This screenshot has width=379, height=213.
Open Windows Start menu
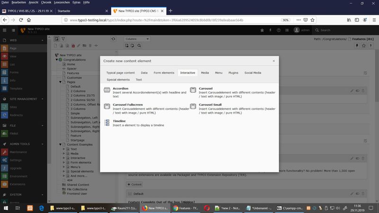click(6, 208)
